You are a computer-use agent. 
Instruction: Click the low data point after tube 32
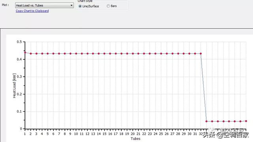pyautogui.click(x=206, y=121)
